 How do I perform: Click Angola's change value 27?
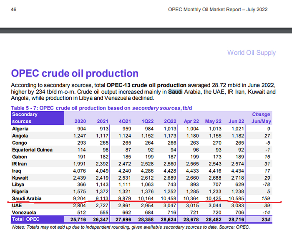click(267, 136)
